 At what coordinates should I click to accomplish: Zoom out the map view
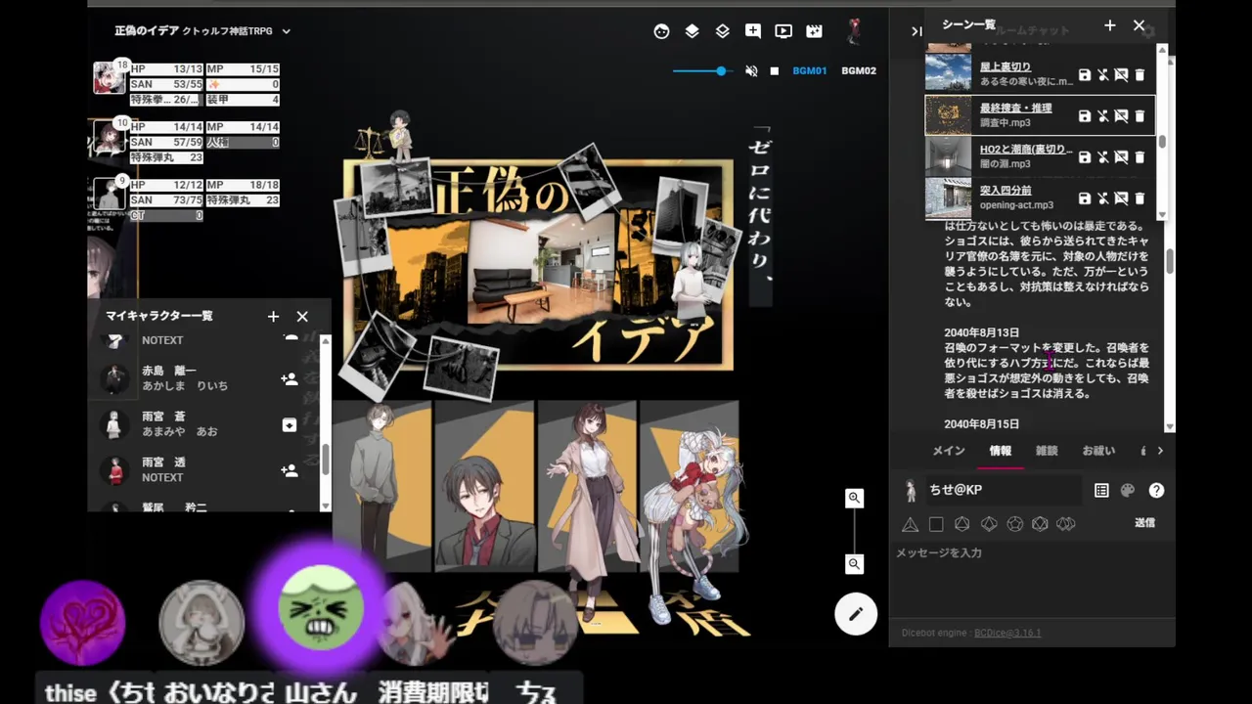pyautogui.click(x=854, y=564)
